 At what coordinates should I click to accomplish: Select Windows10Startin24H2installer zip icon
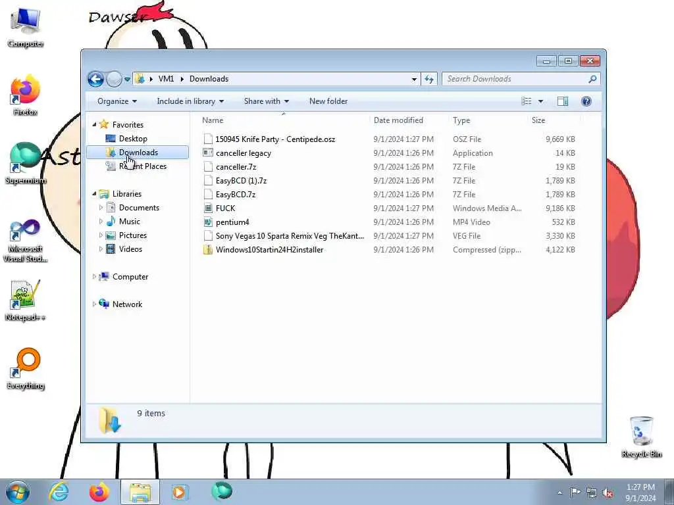(208, 249)
